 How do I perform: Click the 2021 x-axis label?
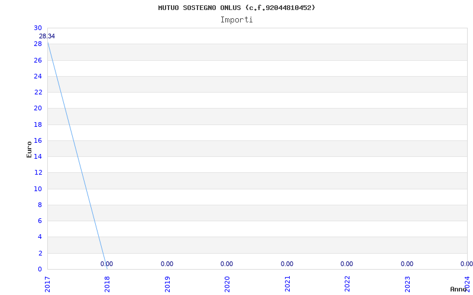tap(287, 284)
